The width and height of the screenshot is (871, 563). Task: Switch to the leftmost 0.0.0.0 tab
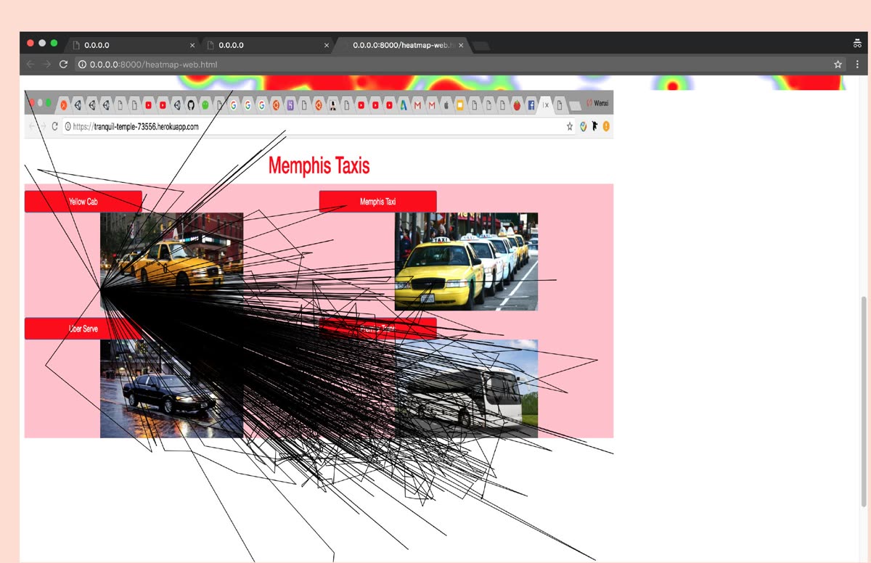[x=131, y=45]
